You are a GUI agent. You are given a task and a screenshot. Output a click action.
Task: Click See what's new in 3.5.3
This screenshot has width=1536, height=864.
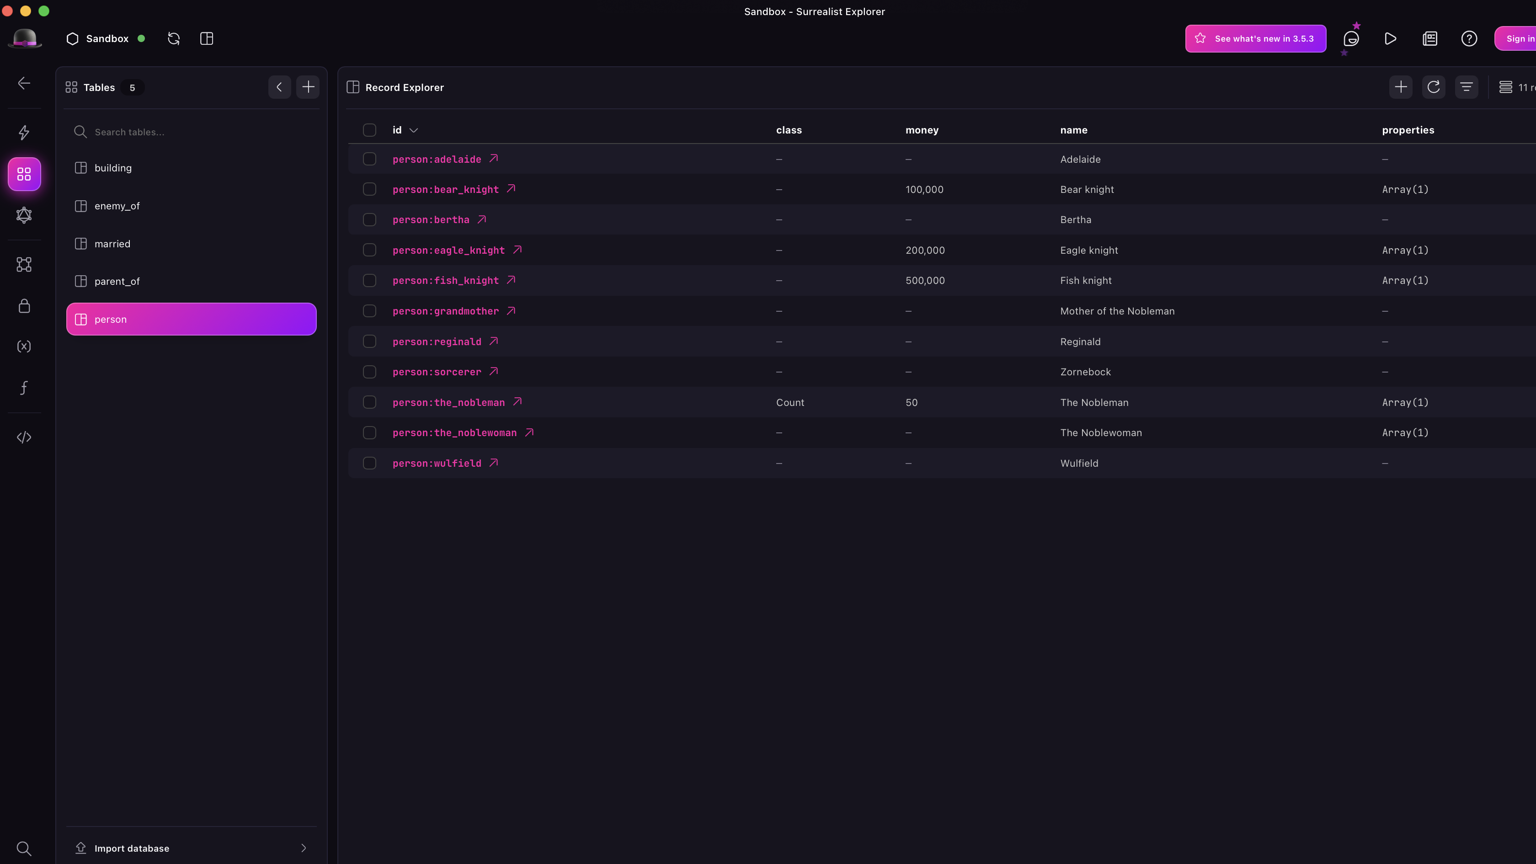1255,39
